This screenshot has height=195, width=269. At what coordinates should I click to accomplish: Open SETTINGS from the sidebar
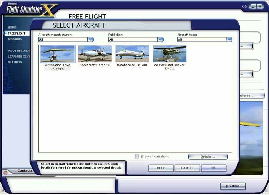15,62
